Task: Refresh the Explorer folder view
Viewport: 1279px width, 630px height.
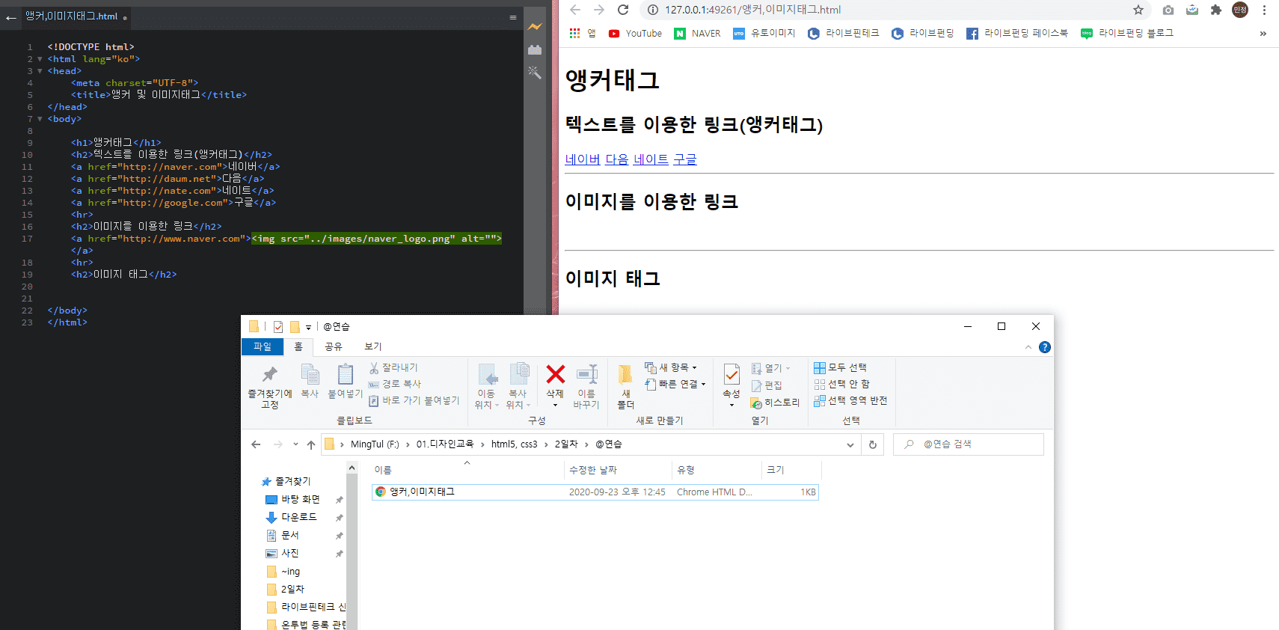Action: (x=872, y=444)
